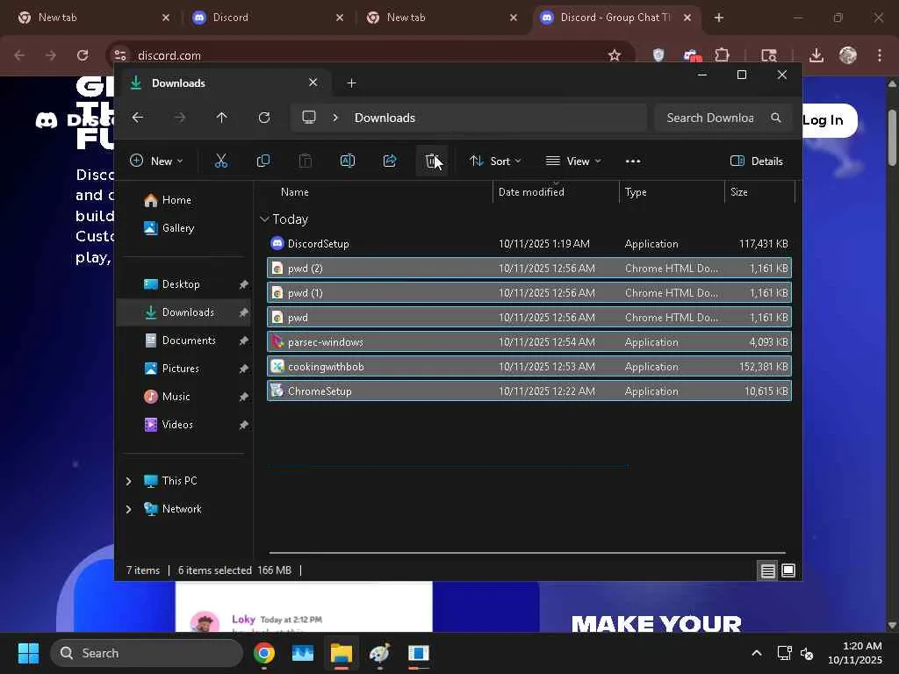The image size is (899, 674).
Task: Open the View dropdown
Action: point(573,161)
